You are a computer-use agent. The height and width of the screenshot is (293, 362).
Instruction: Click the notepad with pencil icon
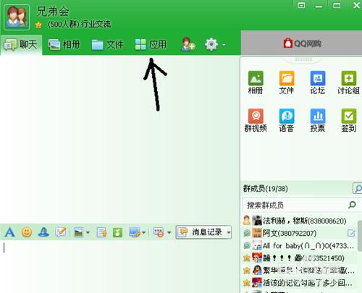(x=61, y=232)
